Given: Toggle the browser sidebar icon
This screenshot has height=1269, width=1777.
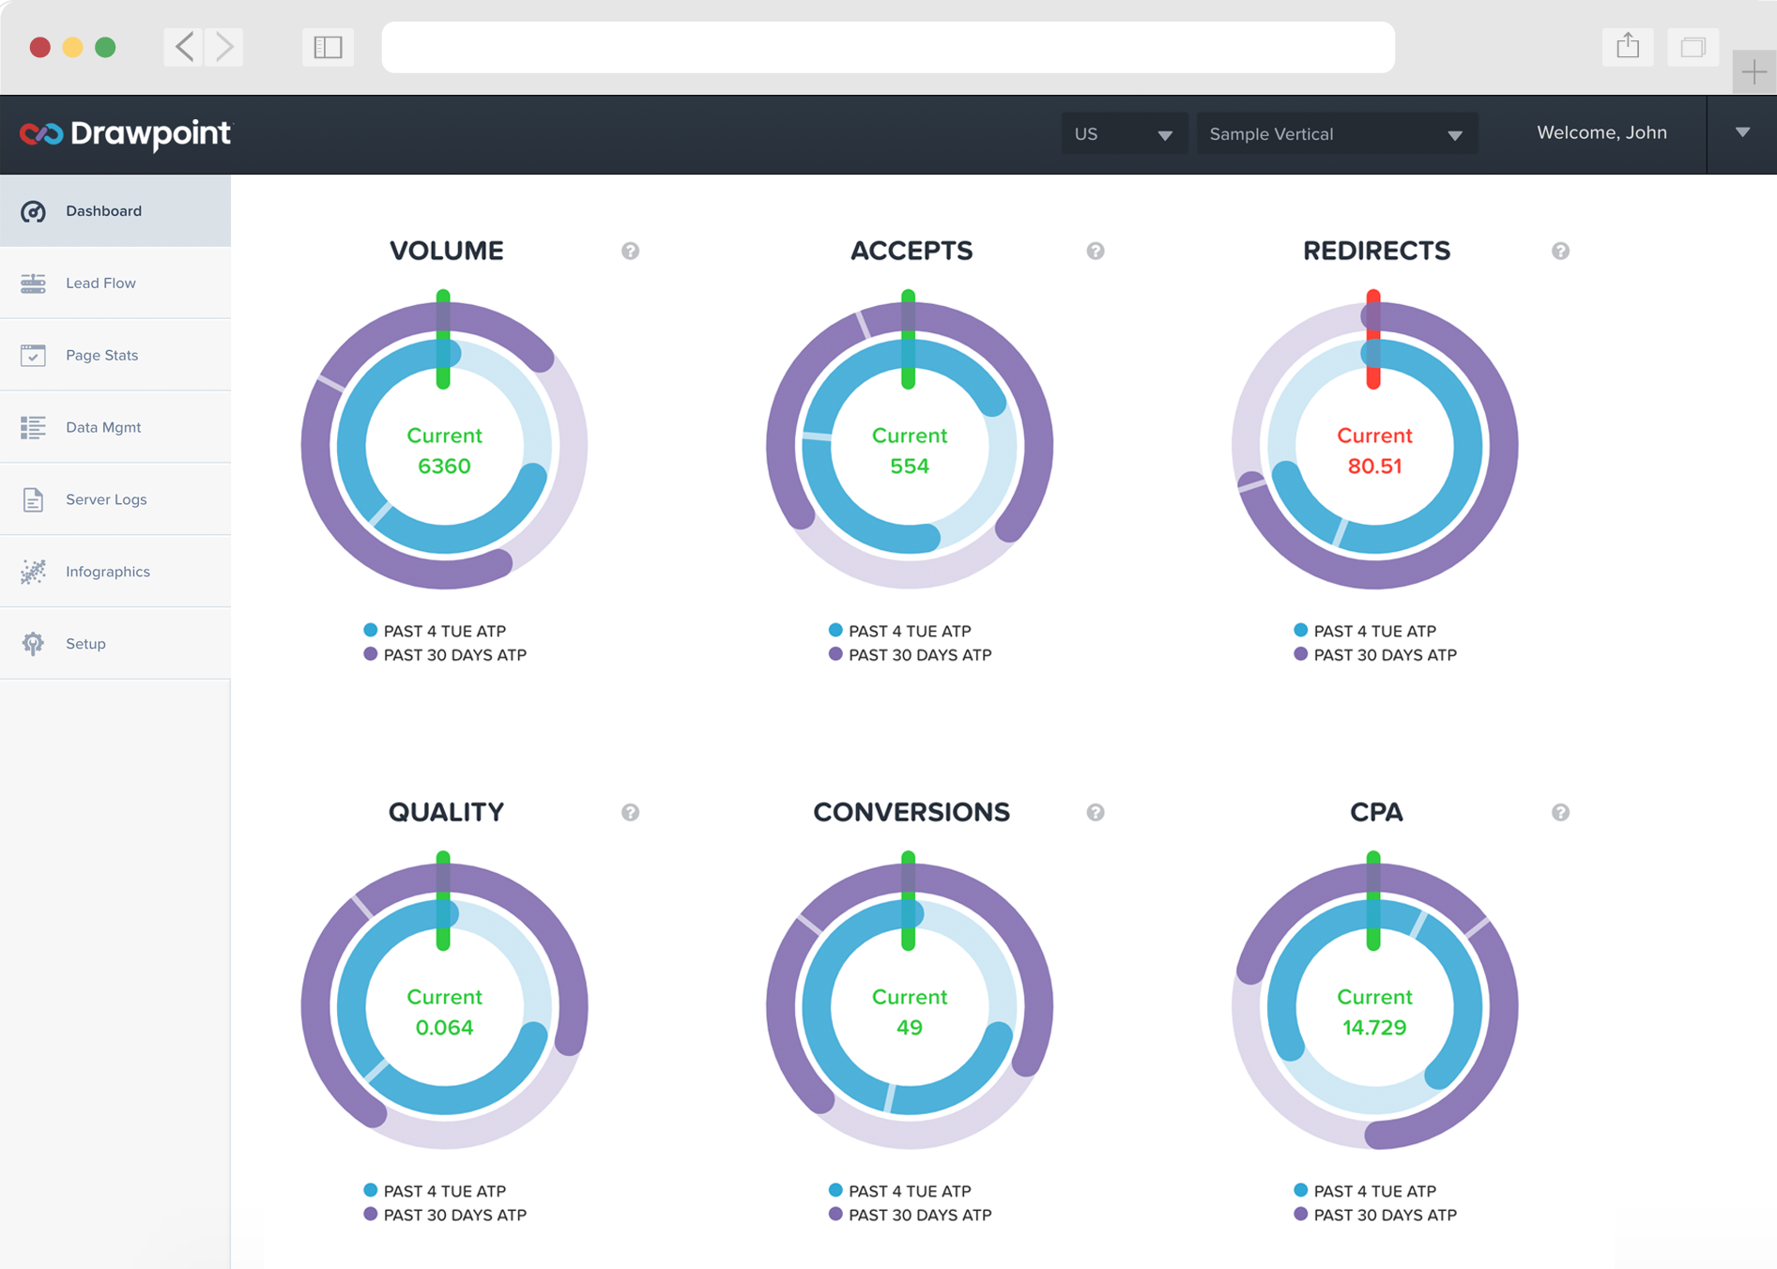Looking at the screenshot, I should [328, 47].
